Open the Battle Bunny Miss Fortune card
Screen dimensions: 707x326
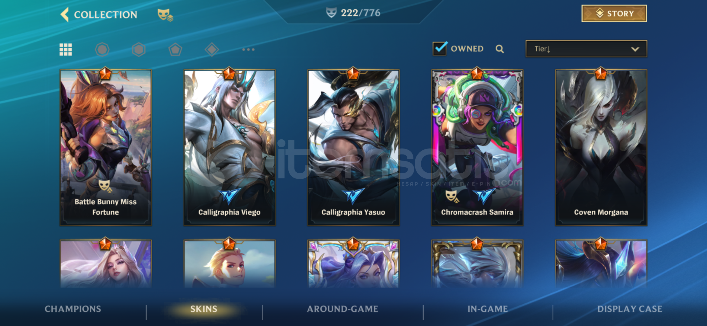[106, 148]
